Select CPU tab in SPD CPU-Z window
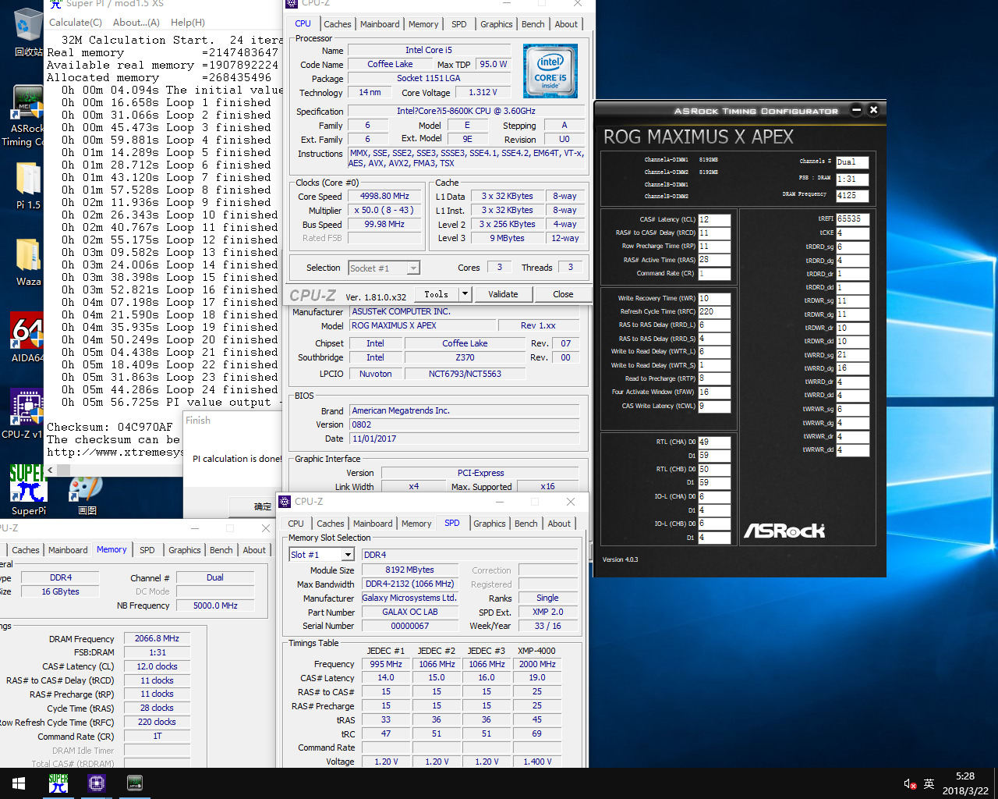This screenshot has height=799, width=998. [x=296, y=524]
